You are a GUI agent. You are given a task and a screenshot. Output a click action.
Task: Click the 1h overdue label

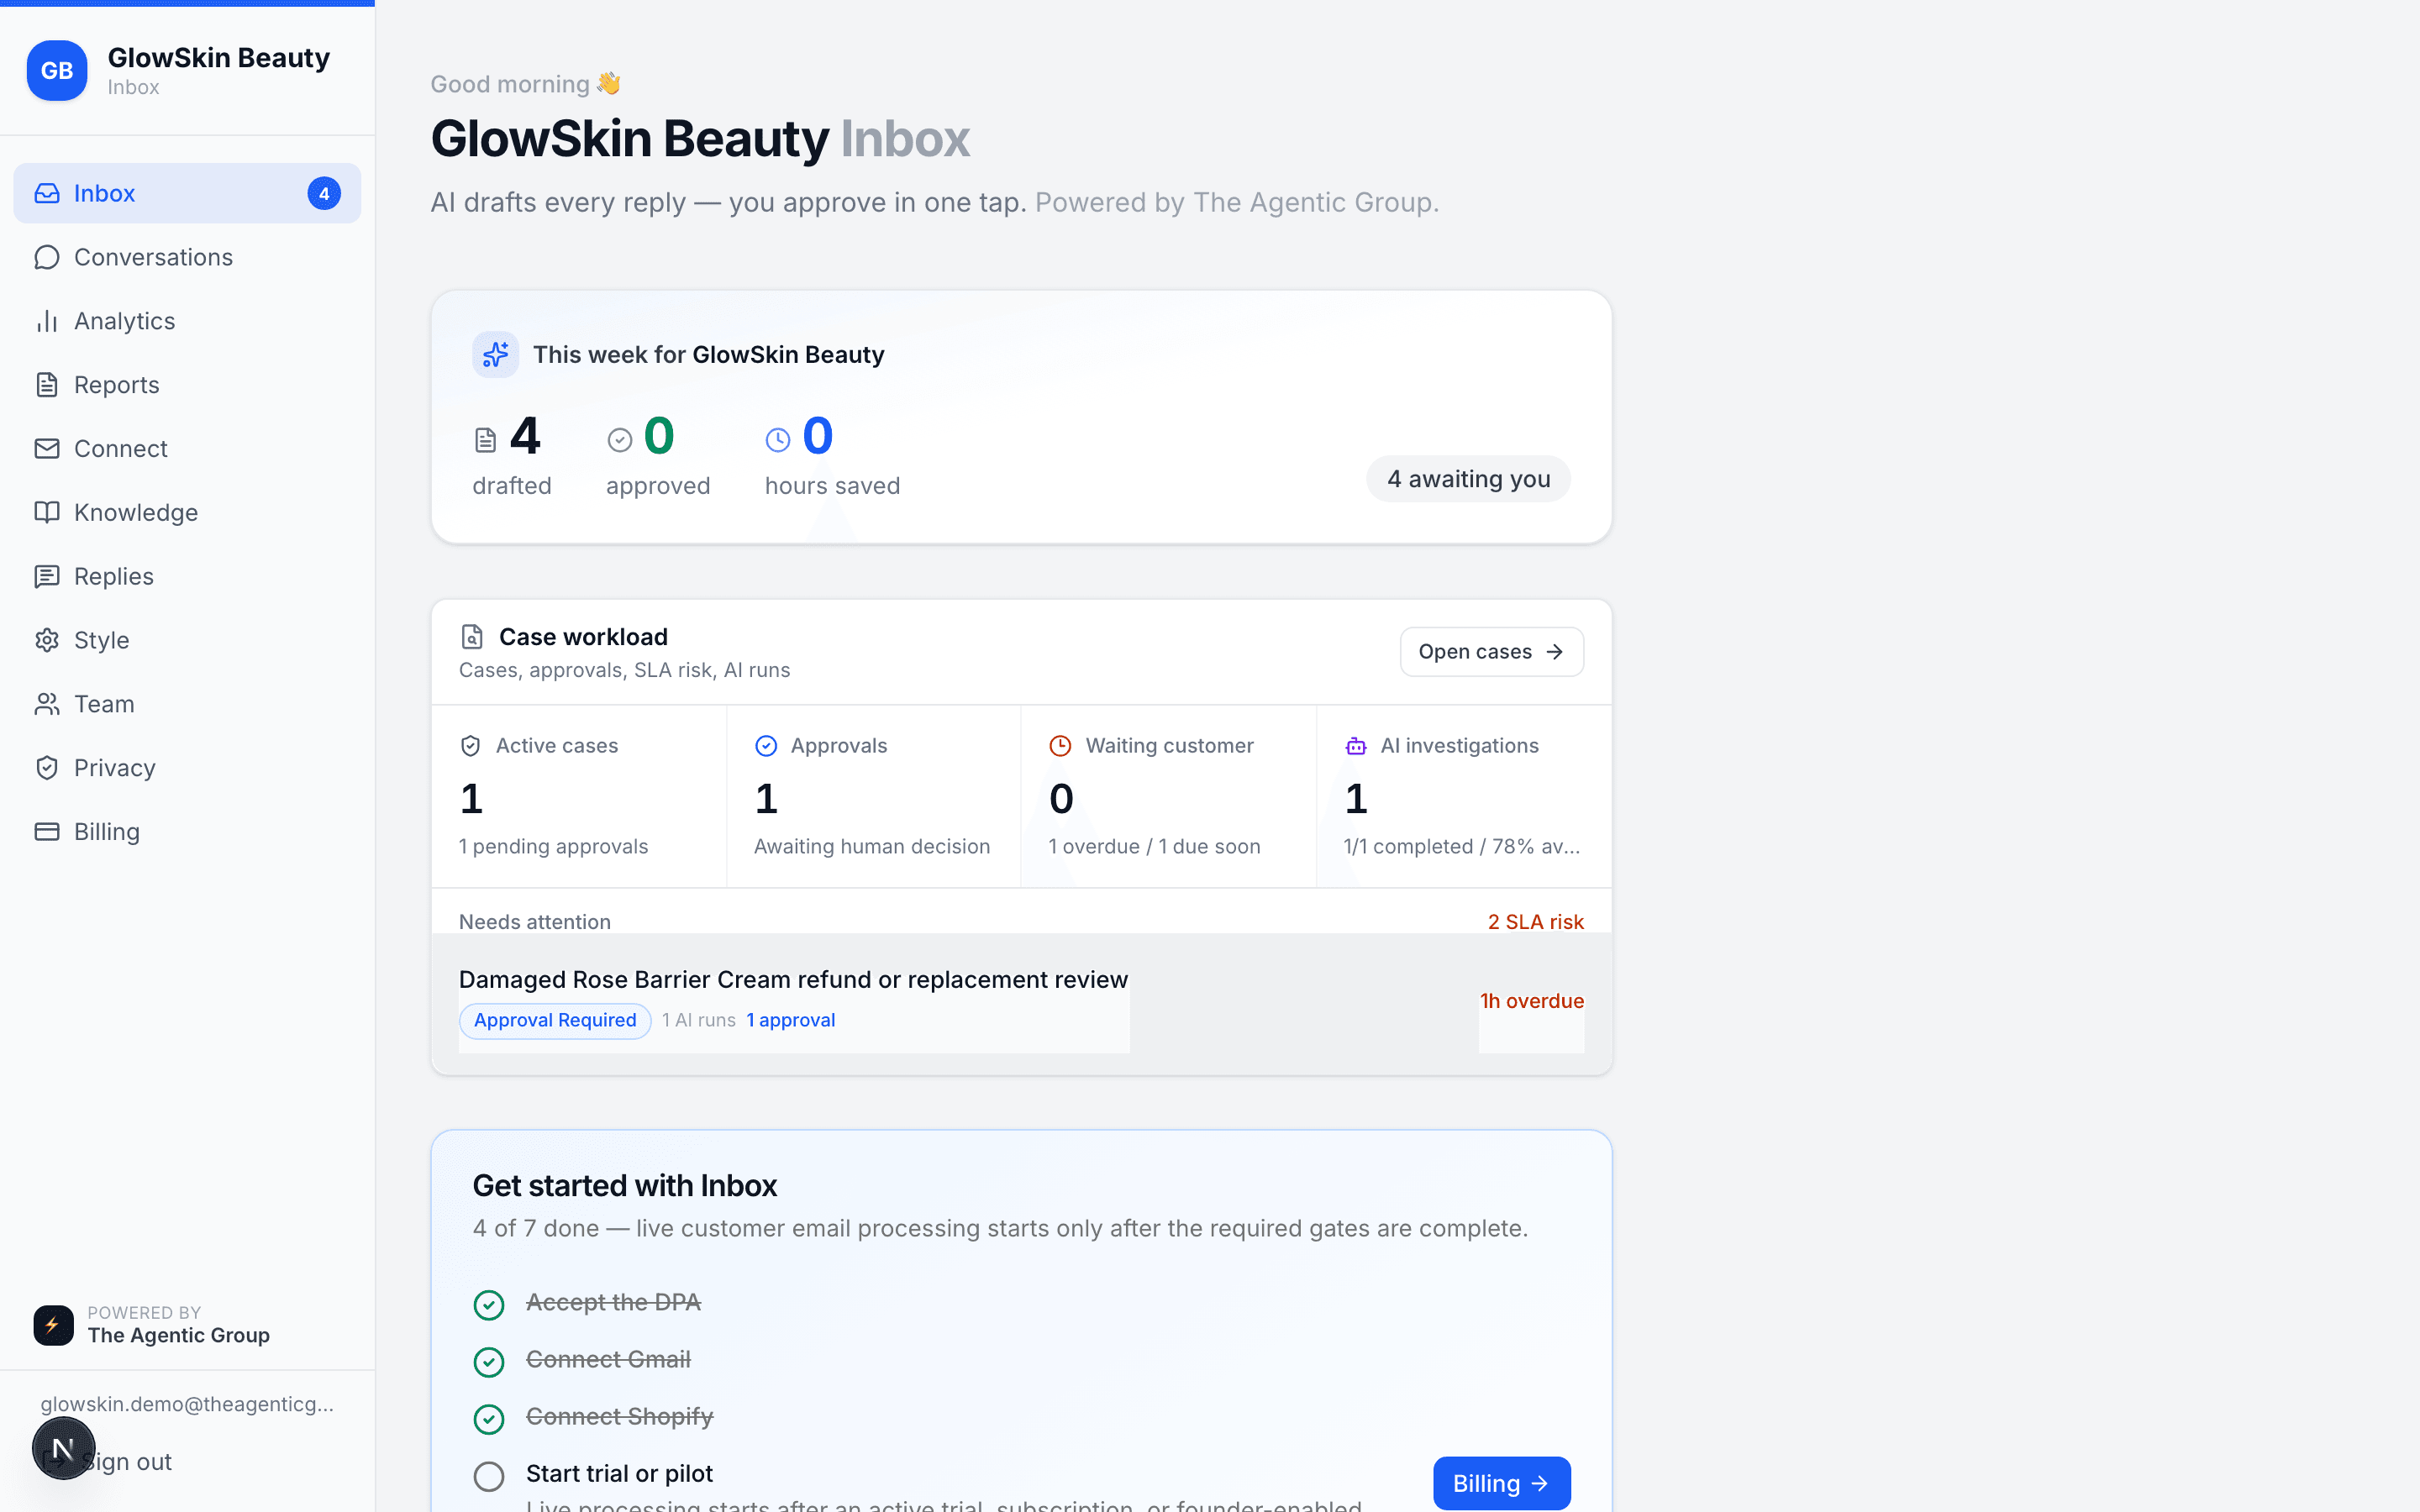(x=1532, y=1001)
